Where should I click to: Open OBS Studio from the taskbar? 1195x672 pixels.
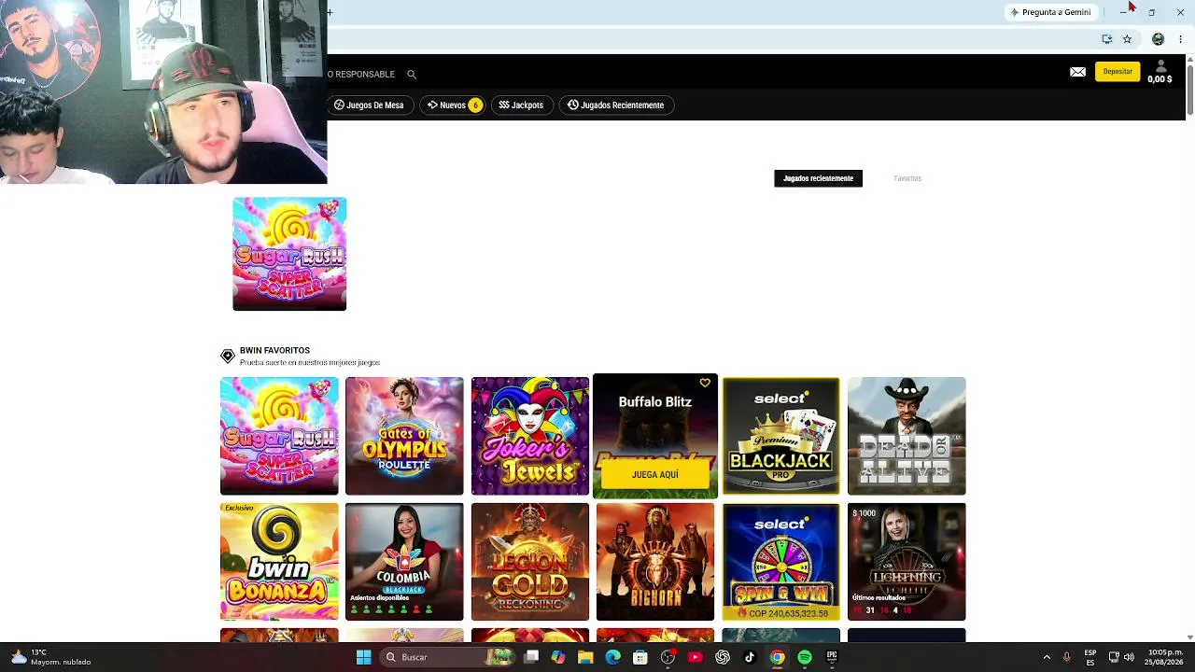tap(668, 657)
